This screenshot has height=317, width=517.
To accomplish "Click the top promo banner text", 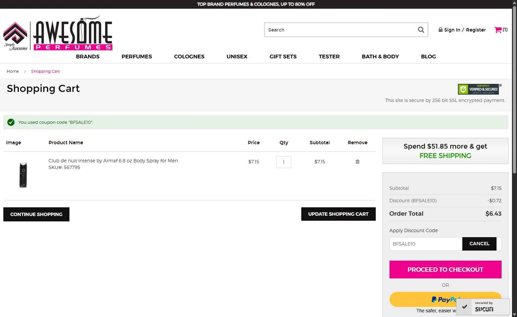I will [x=256, y=4].
